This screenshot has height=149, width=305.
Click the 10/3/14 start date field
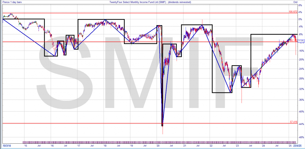[x=7, y=145]
